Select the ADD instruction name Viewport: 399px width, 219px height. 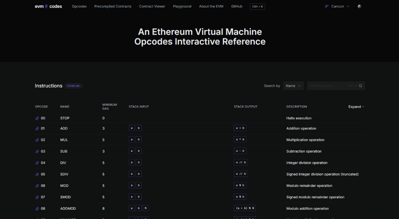(x=64, y=129)
